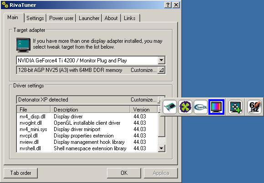Sort by the Description column header
The height and width of the screenshot is (183, 264).
pyautogui.click(x=90, y=110)
